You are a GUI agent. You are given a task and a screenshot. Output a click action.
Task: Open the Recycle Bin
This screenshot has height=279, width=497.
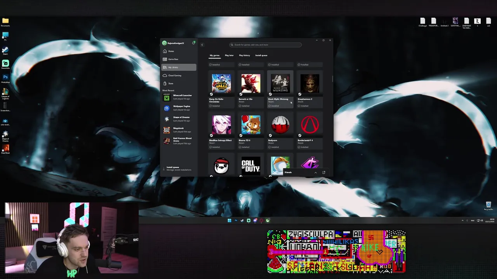(x=488, y=206)
